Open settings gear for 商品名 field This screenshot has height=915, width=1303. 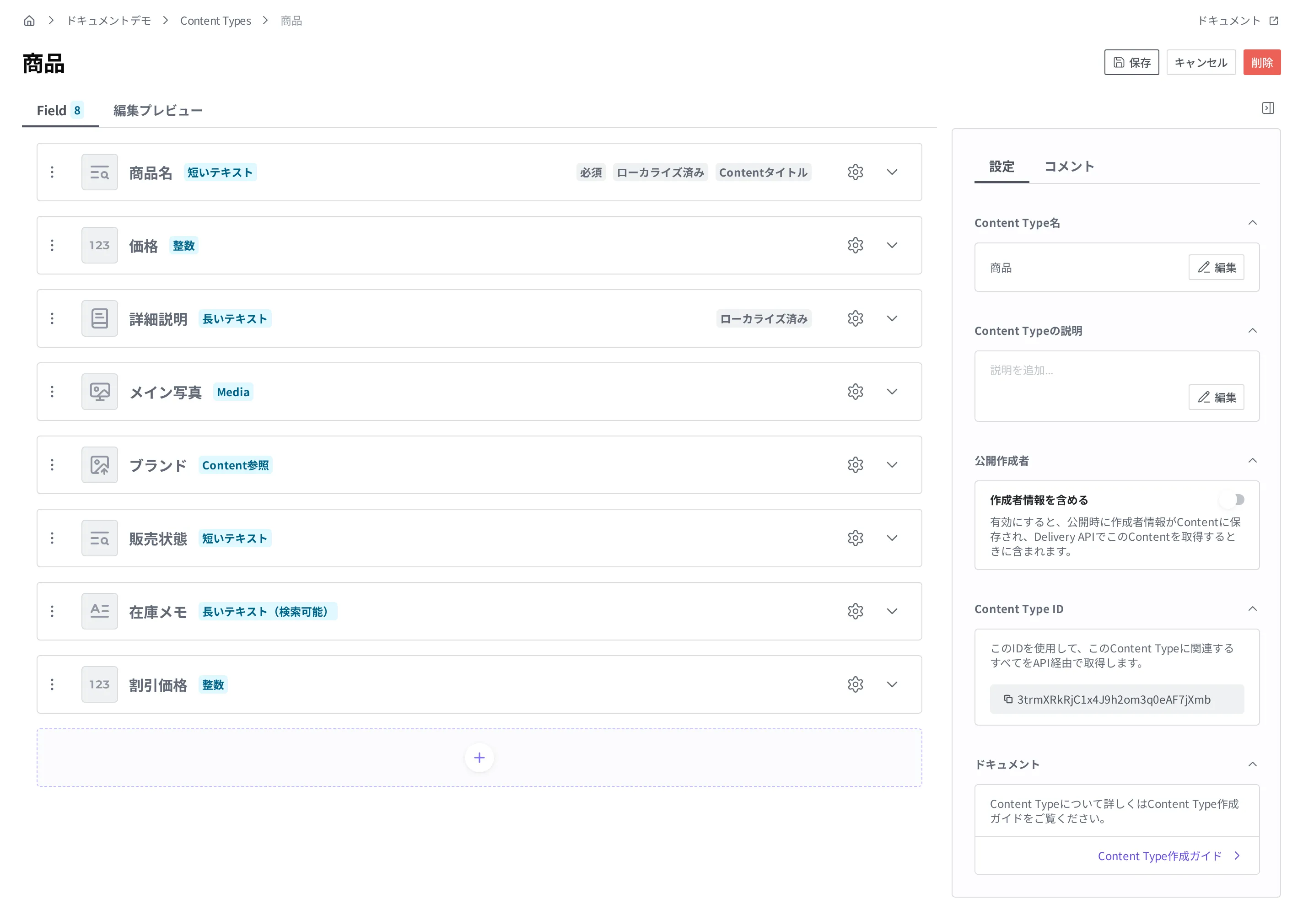coord(855,172)
